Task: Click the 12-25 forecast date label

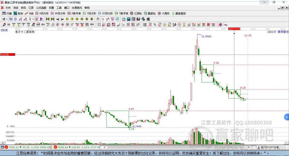Action: 248,35
